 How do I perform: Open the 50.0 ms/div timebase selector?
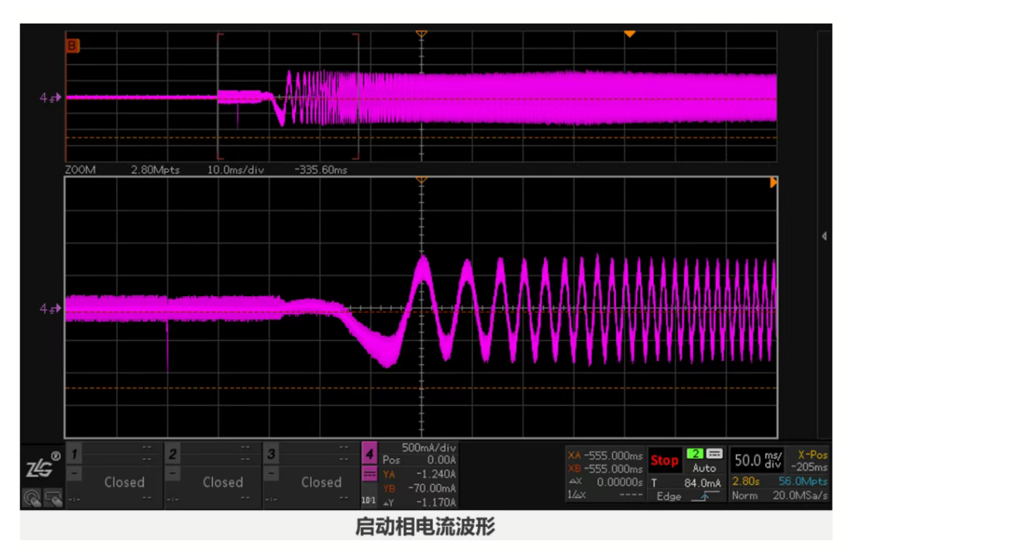757,460
